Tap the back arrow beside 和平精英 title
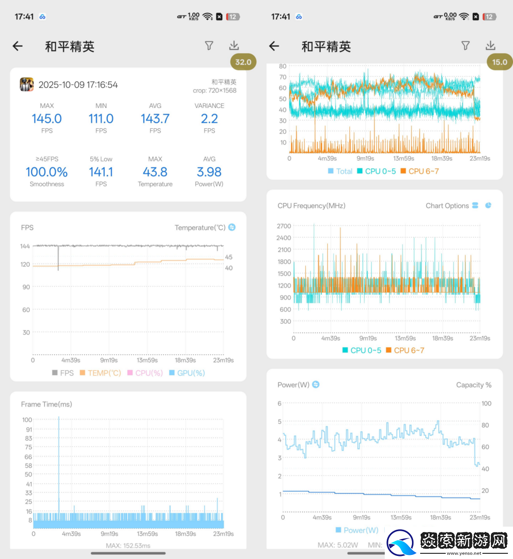The width and height of the screenshot is (513, 559). coord(17,46)
